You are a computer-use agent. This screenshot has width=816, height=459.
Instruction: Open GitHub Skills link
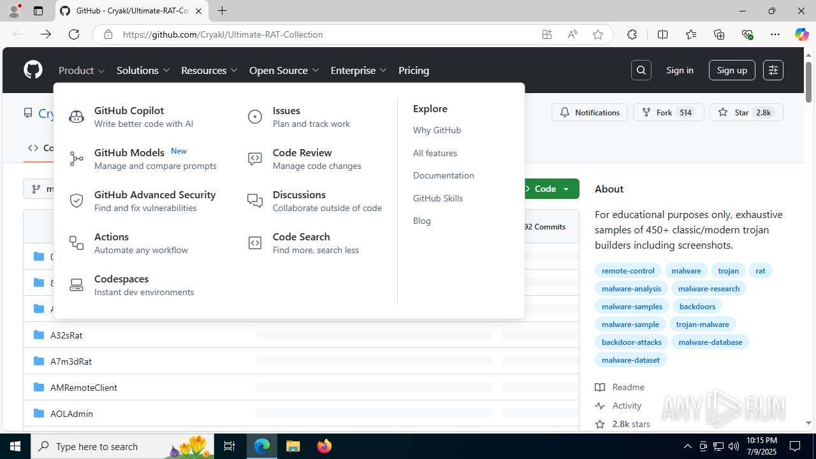438,198
